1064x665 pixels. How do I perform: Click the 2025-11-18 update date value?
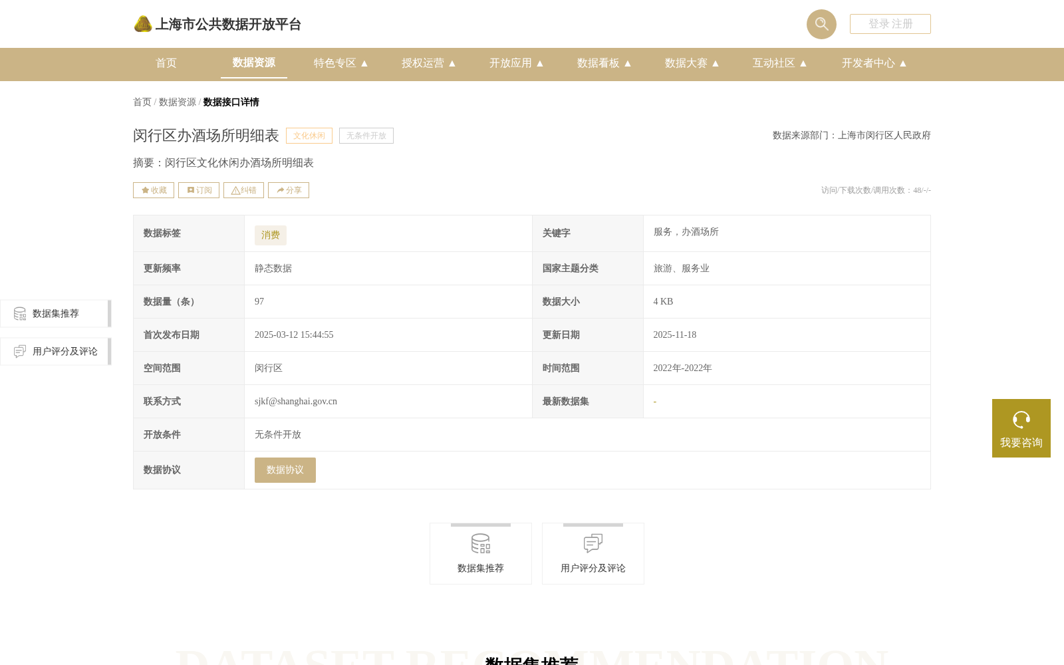pos(675,335)
